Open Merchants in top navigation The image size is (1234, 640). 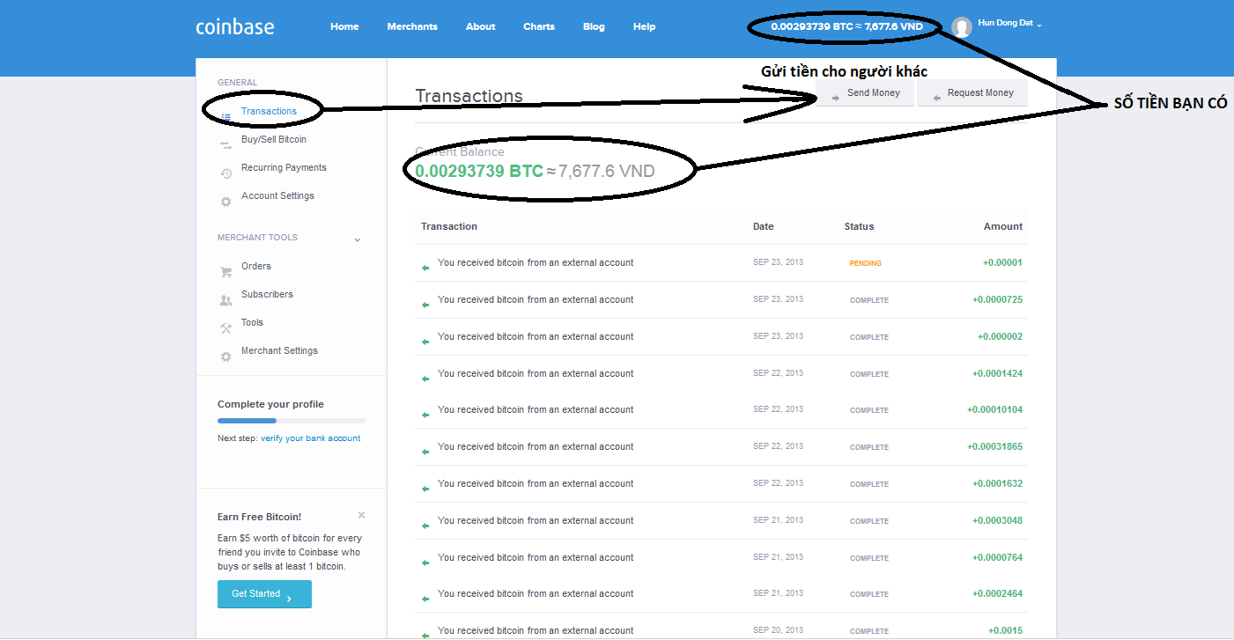412,26
